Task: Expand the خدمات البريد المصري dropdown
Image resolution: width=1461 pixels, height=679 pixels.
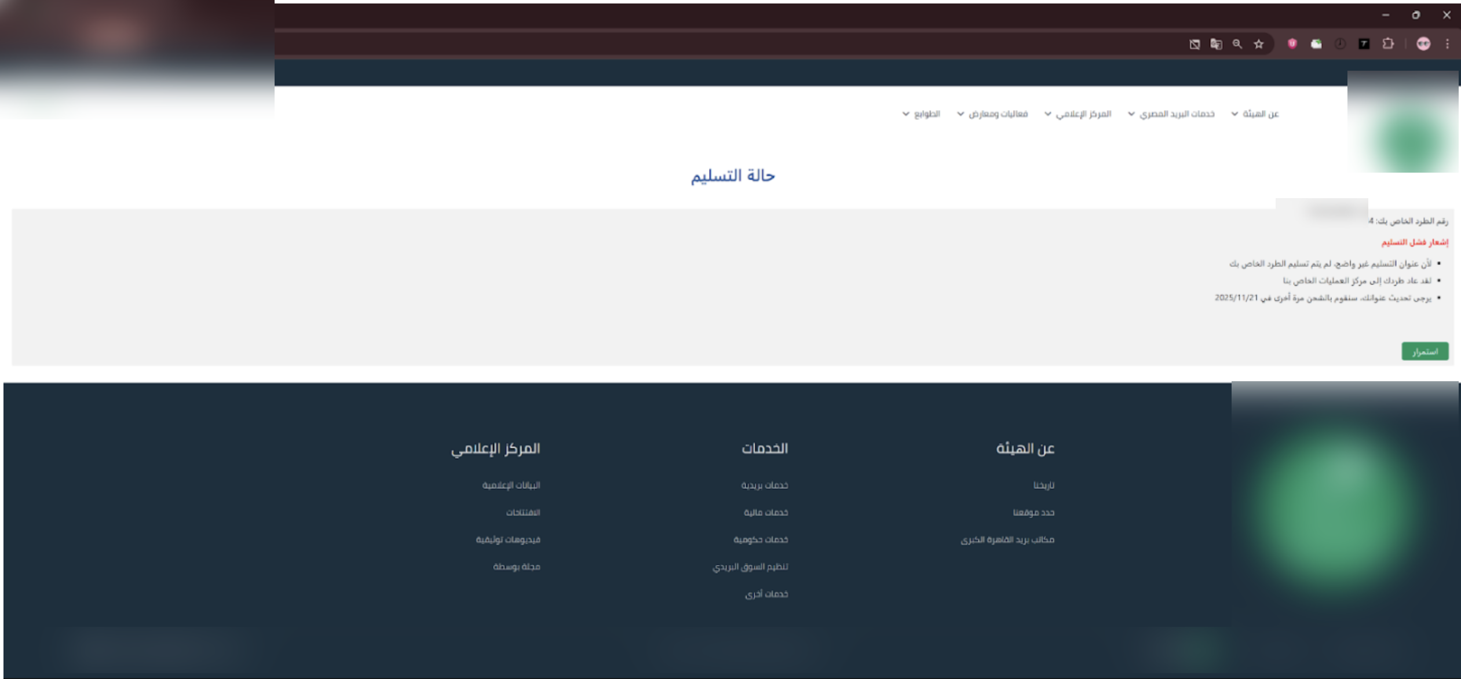Action: [x=1179, y=114]
